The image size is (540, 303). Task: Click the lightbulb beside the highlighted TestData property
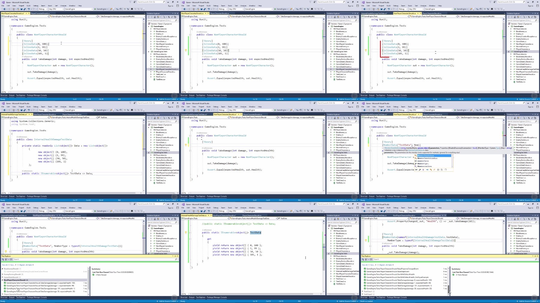(x=186, y=233)
